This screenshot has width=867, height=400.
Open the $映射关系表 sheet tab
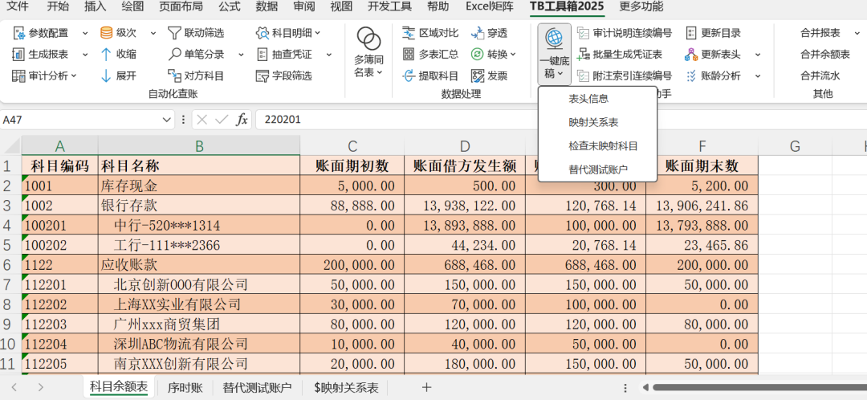point(345,388)
